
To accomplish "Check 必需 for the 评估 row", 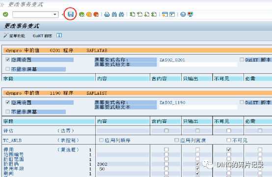I will click(260, 130).
